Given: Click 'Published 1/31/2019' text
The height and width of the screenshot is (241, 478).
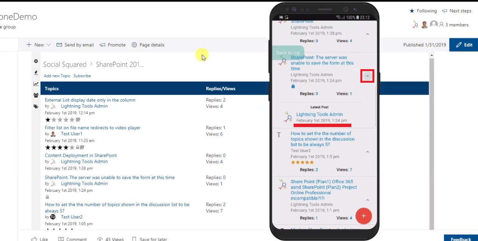Looking at the screenshot, I should pos(425,45).
